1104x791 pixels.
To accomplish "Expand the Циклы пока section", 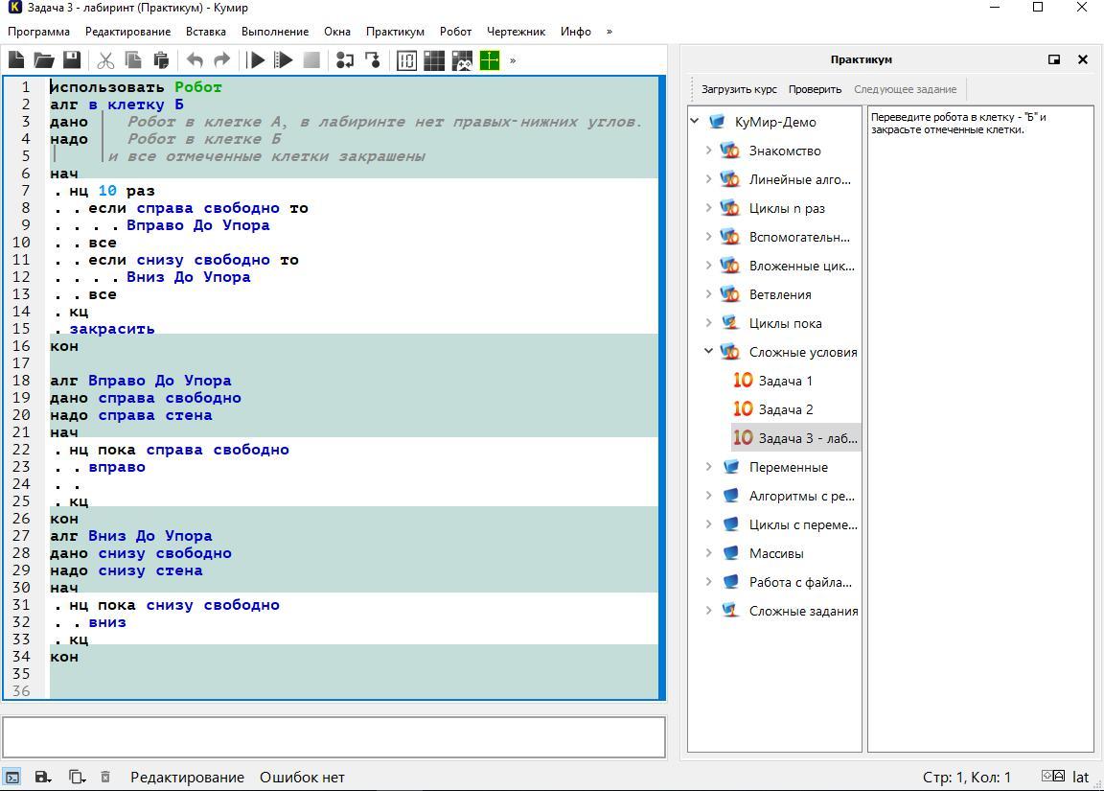I will (708, 323).
